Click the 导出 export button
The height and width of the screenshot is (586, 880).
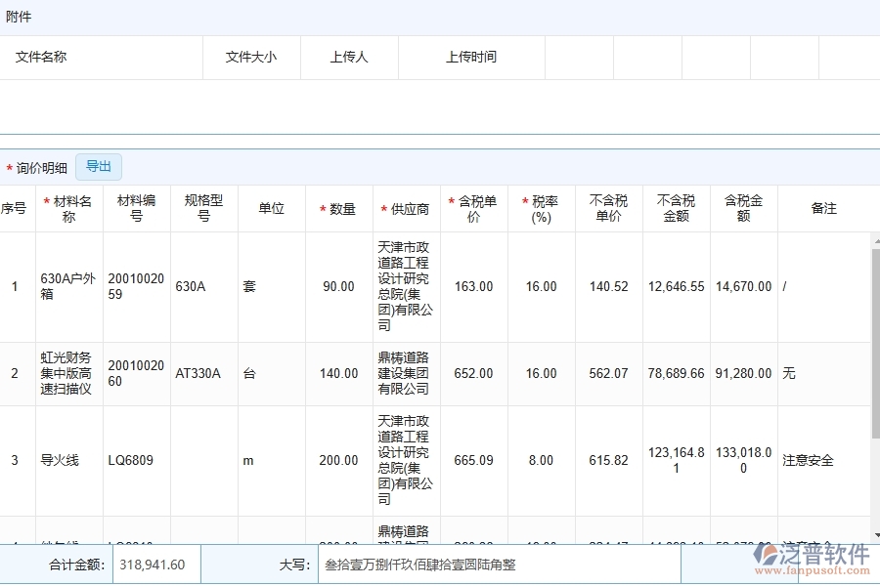pyautogui.click(x=99, y=167)
